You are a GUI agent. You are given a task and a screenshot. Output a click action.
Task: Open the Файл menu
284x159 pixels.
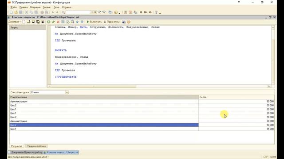click(x=13, y=7)
